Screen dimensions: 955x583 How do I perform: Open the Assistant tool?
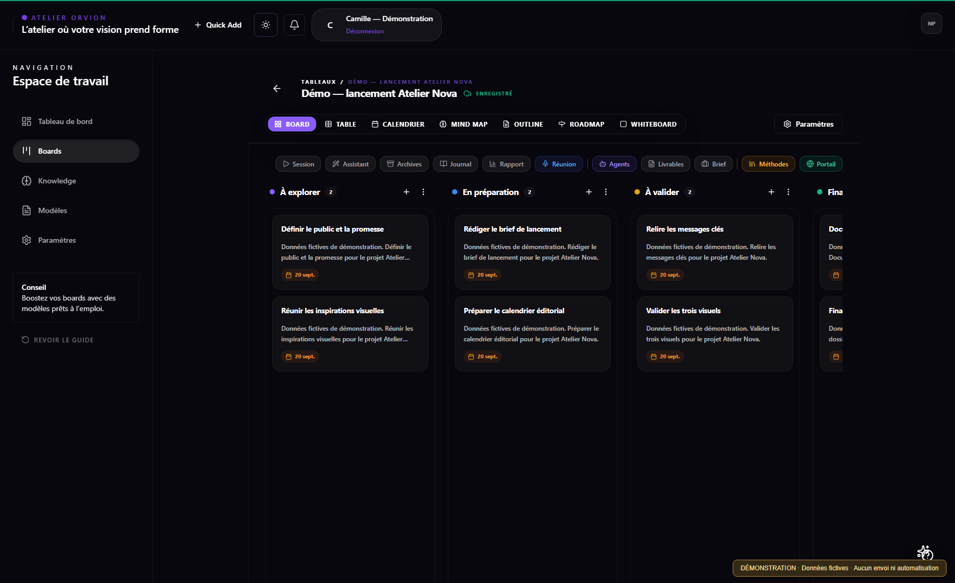click(350, 164)
